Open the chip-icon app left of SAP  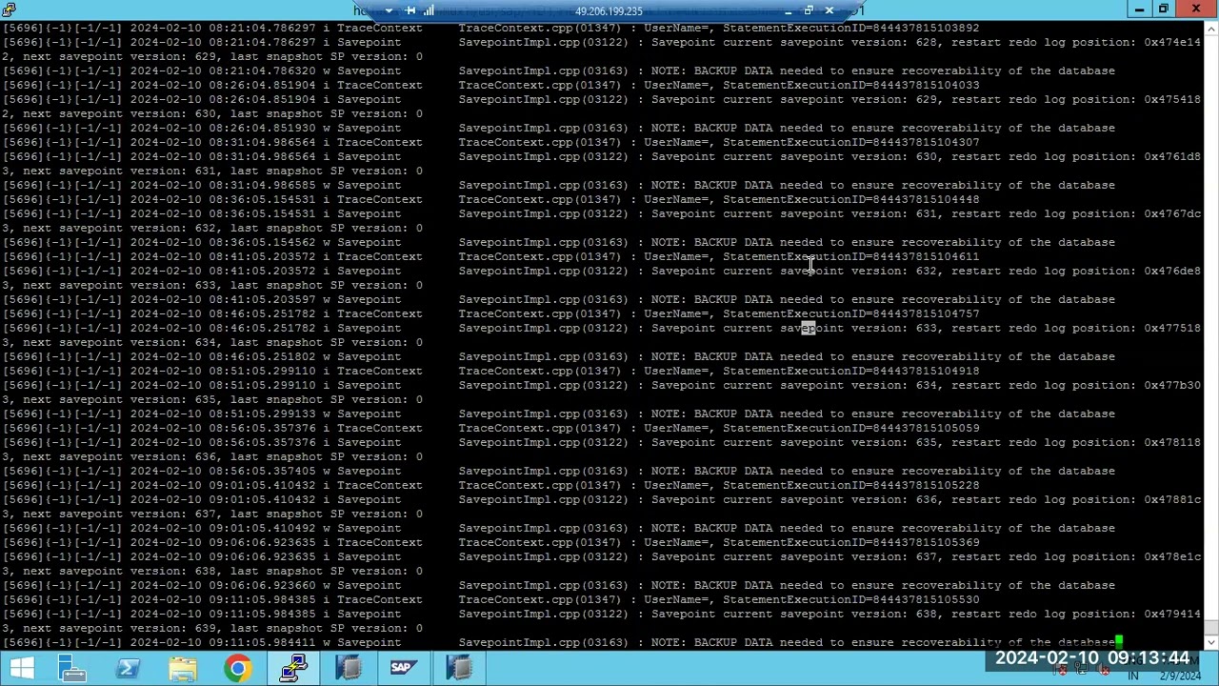(x=349, y=668)
